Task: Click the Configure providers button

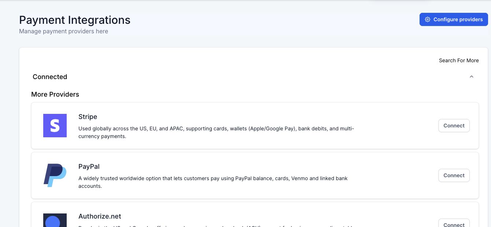Action: point(454,19)
